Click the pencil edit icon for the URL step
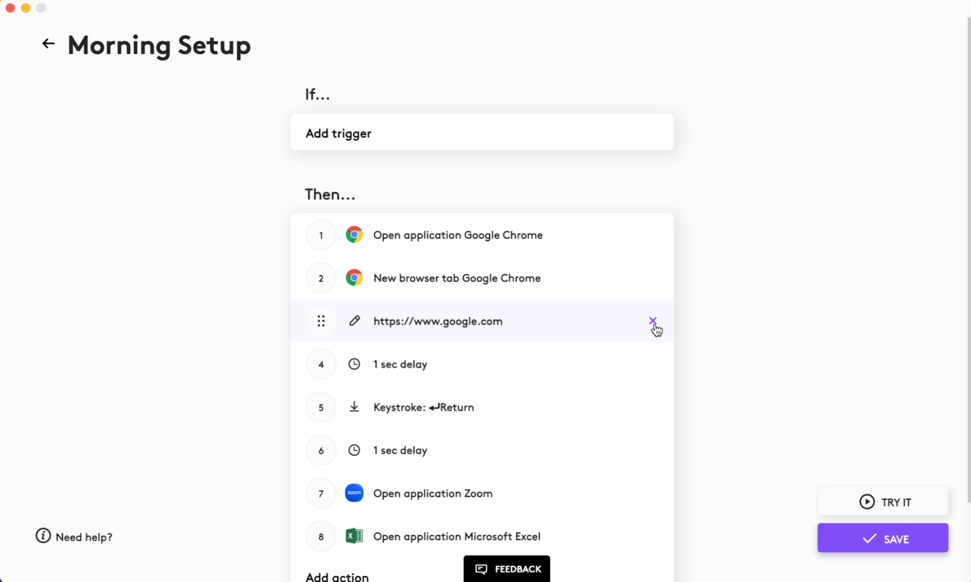The height and width of the screenshot is (582, 971). [x=355, y=321]
